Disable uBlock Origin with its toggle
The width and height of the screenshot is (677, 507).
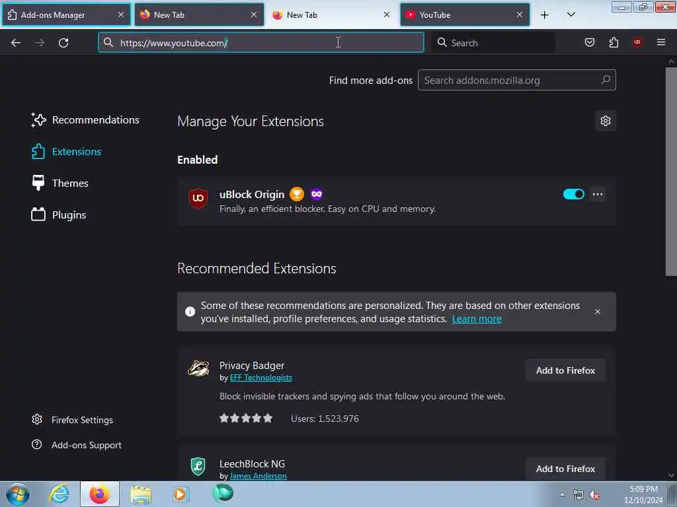pos(573,194)
